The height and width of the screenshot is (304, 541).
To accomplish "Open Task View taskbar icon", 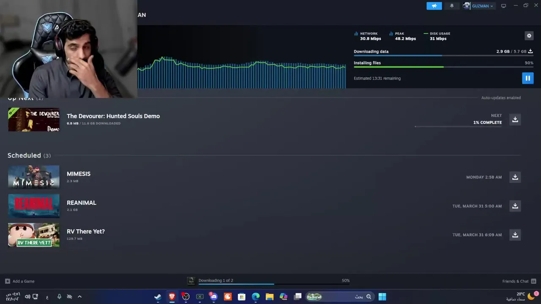I will [298, 296].
